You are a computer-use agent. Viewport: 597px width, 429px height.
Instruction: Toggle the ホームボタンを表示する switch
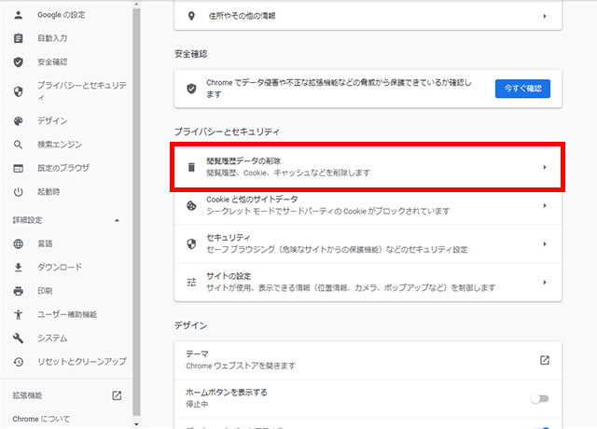[x=539, y=398]
